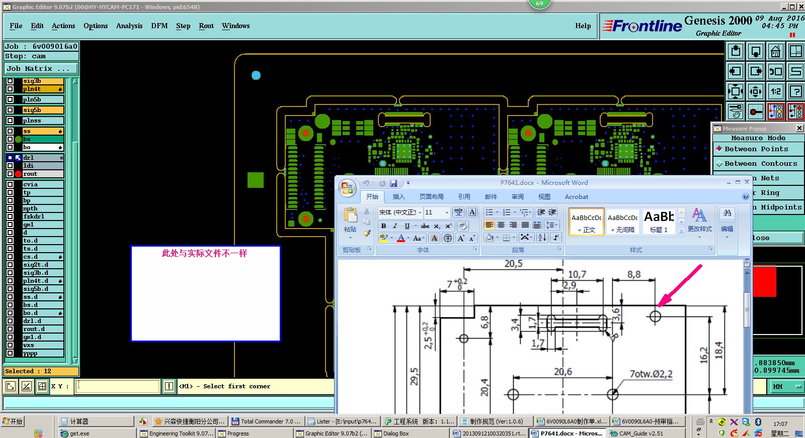The height and width of the screenshot is (438, 805).
Task: Expand the font color dropdown arrow
Action: [408, 238]
